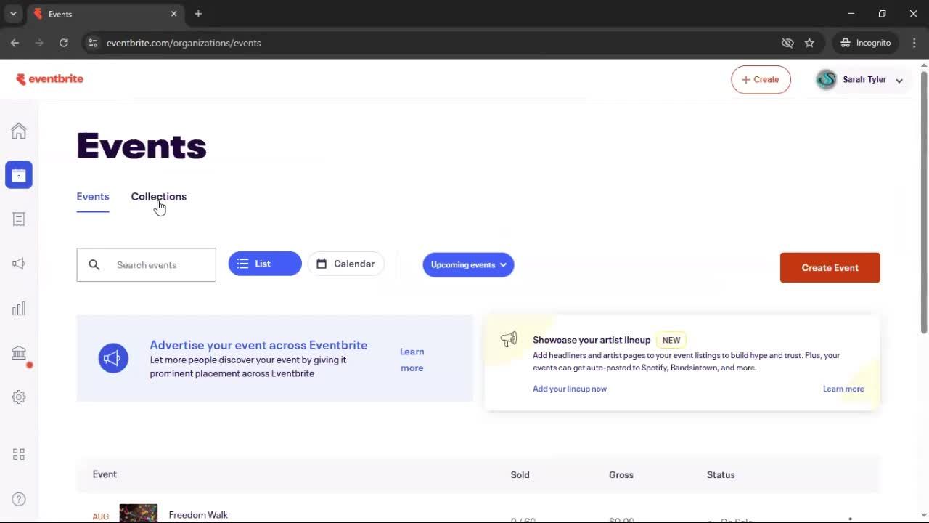Click the Events browser tab title
929x523 pixels.
(60, 14)
